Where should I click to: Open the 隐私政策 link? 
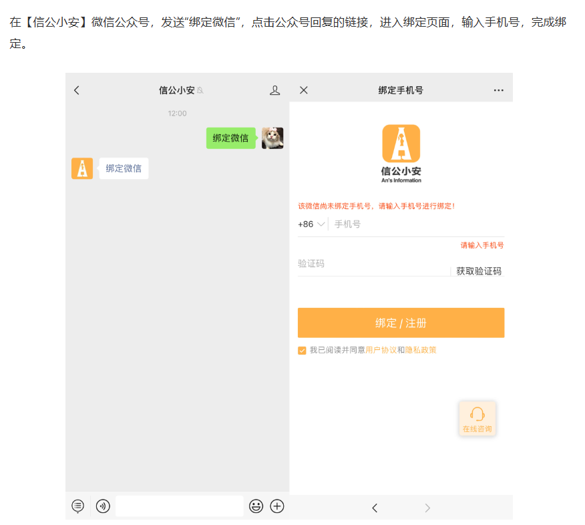point(421,350)
